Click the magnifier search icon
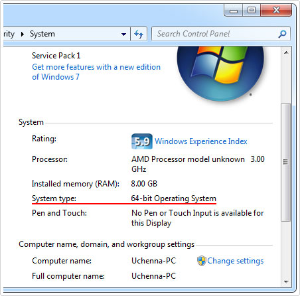 [x=282, y=34]
